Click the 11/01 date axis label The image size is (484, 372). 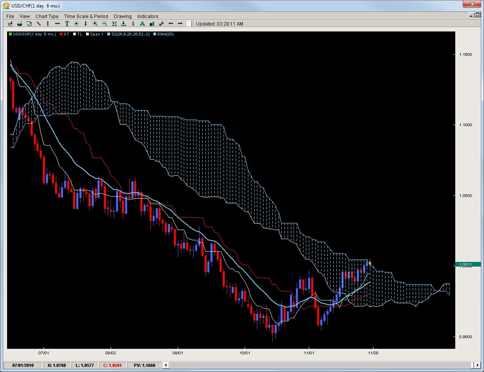(309, 353)
